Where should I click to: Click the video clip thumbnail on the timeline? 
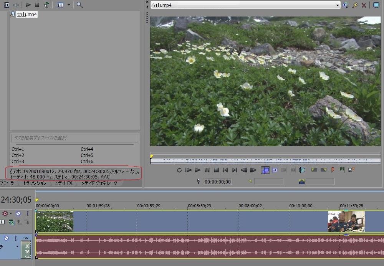(x=55, y=221)
